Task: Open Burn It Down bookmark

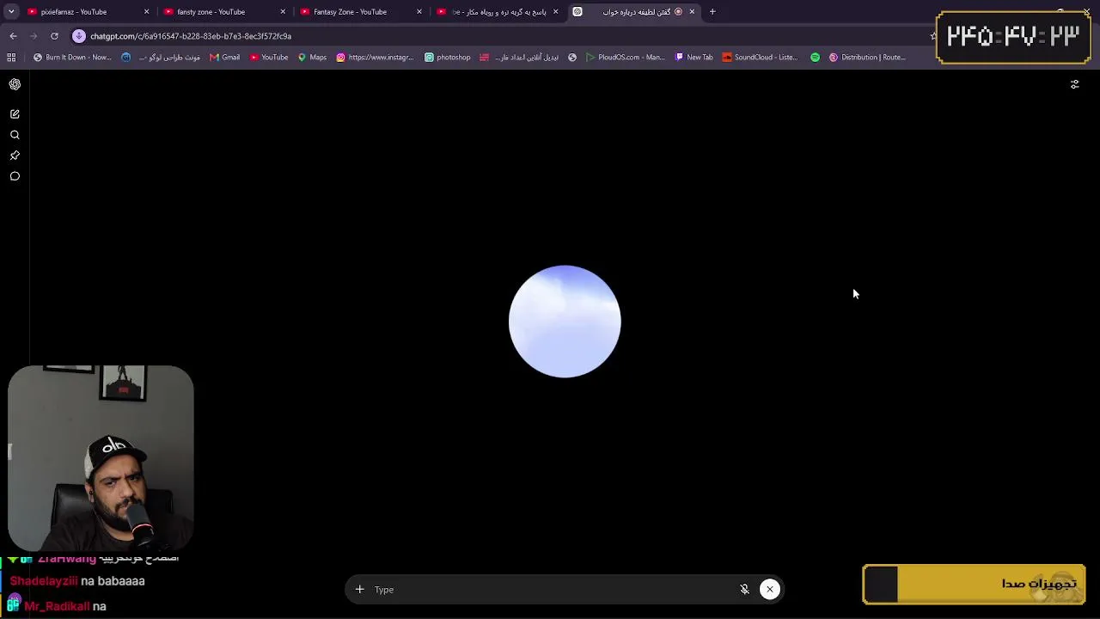Action: (x=72, y=58)
